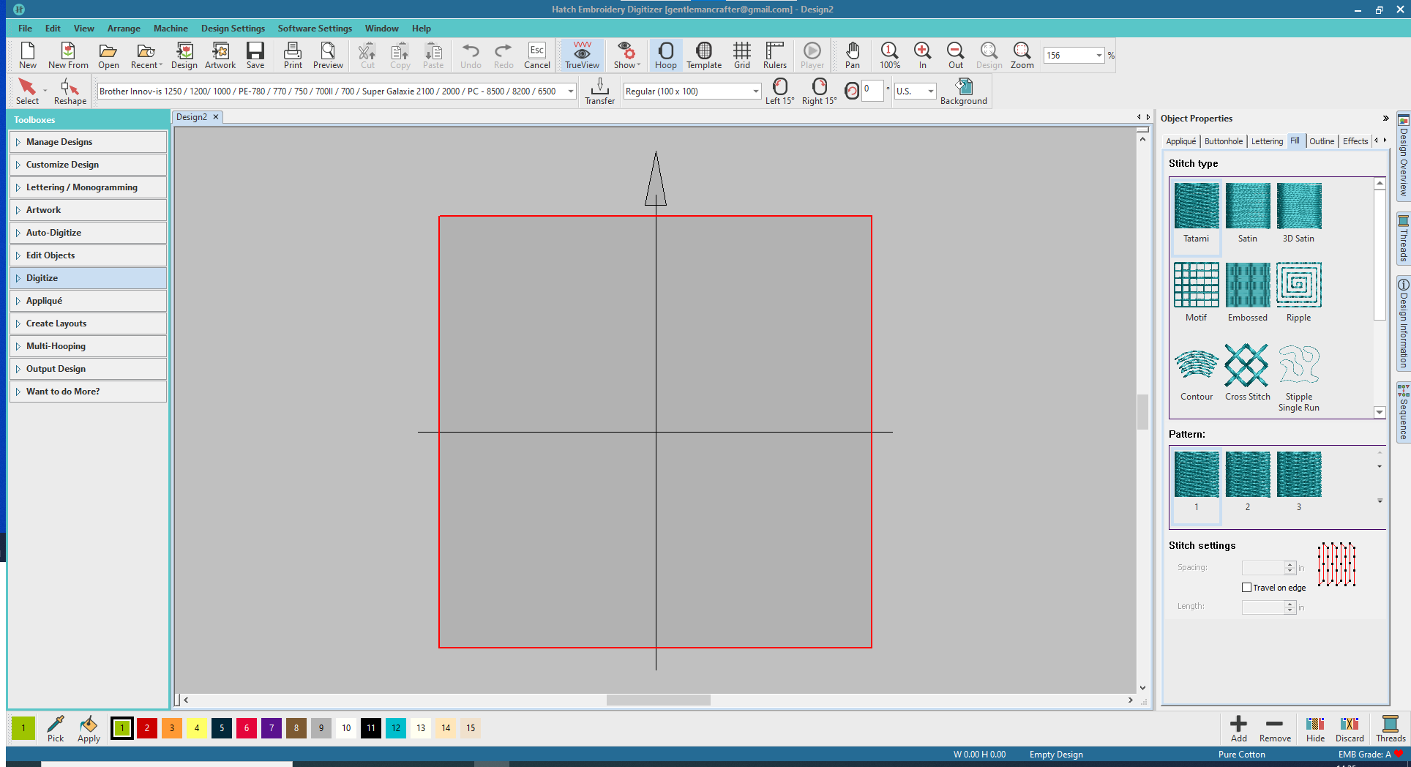Select the Hoop tool icon
The width and height of the screenshot is (1411, 767).
[x=665, y=55]
